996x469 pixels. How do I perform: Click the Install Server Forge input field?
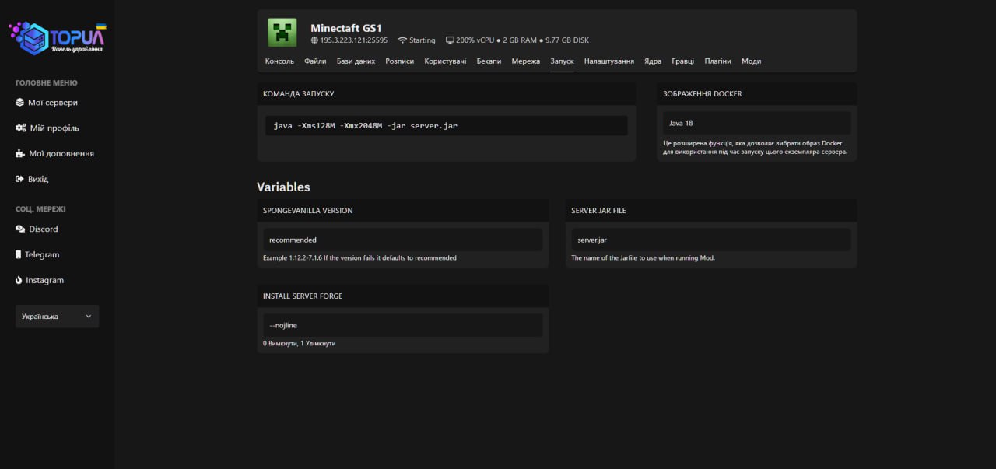click(402, 325)
